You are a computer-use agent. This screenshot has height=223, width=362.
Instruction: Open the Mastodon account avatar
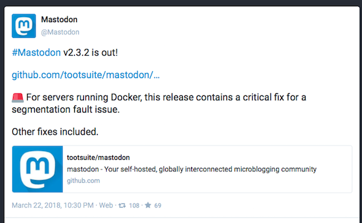point(24,26)
